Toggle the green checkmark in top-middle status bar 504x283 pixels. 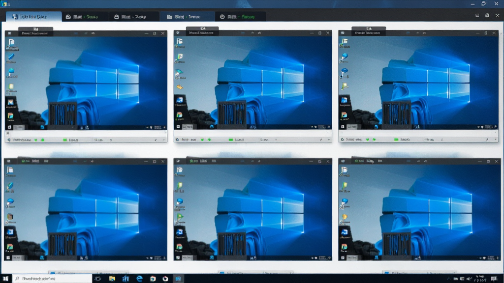[202, 140]
